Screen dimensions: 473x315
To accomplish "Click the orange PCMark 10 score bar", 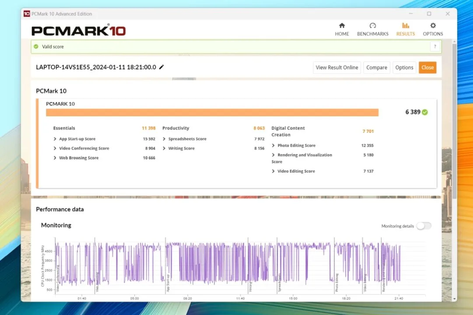I will (212, 112).
